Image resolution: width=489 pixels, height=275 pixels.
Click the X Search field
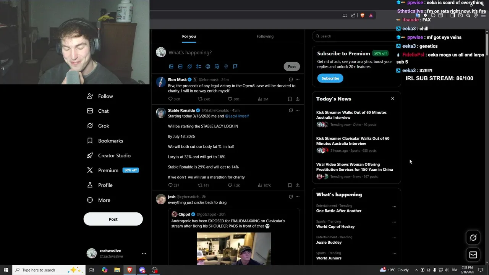point(355,36)
